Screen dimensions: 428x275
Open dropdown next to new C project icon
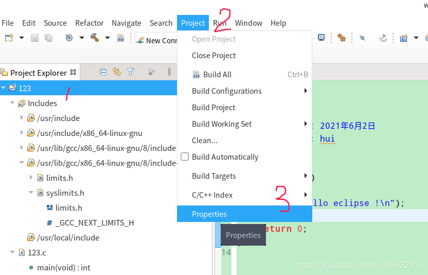[416, 38]
